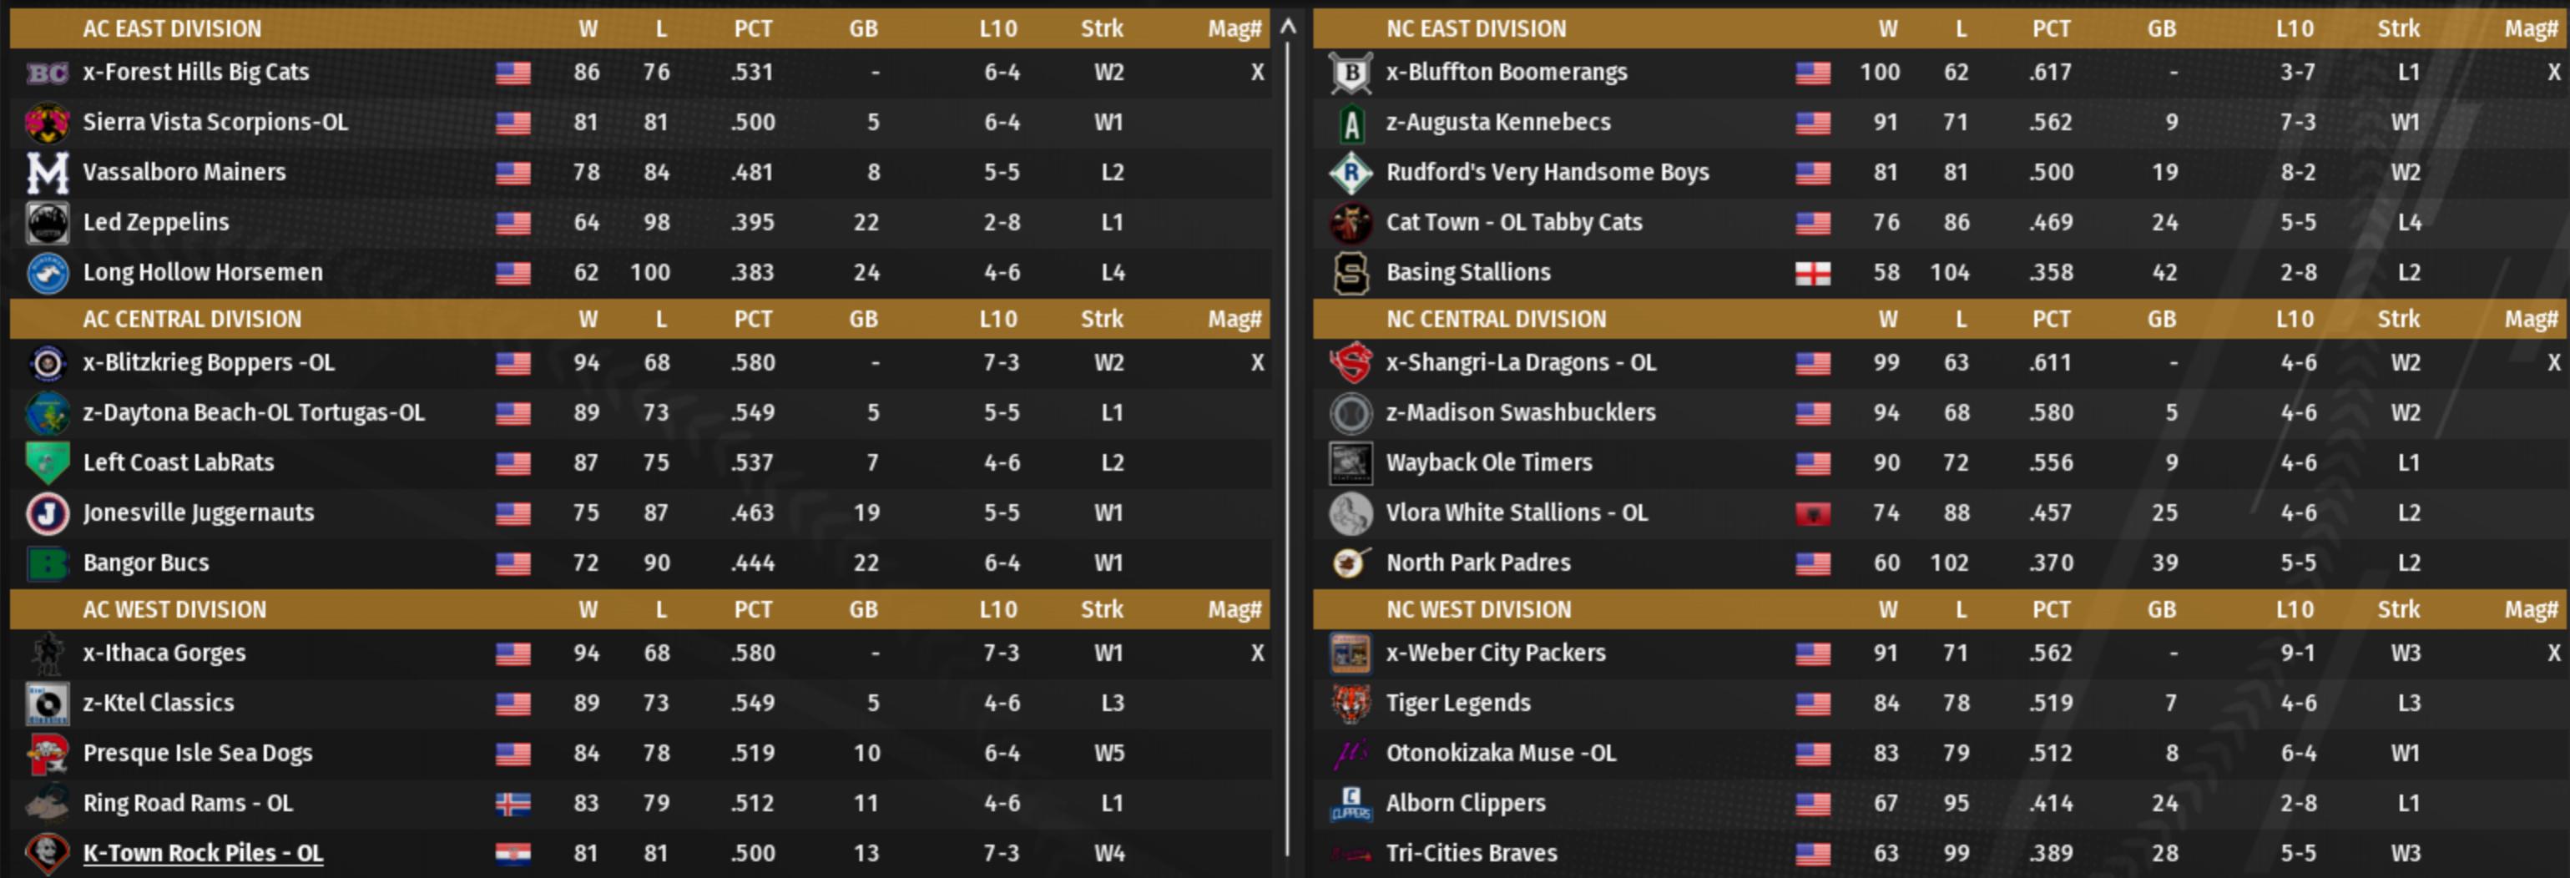Click the Basing Stallions S logo
This screenshot has height=878, width=2570.
(x=1351, y=274)
